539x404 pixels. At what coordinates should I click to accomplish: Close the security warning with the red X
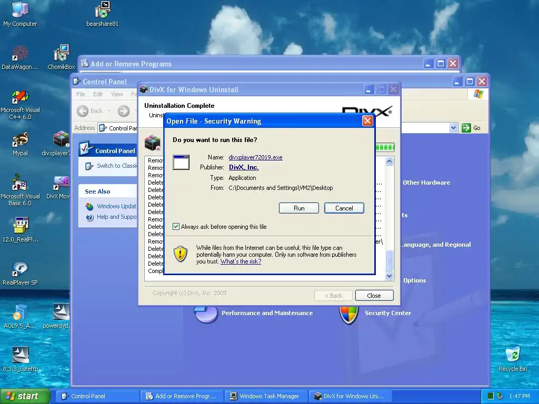pos(367,121)
